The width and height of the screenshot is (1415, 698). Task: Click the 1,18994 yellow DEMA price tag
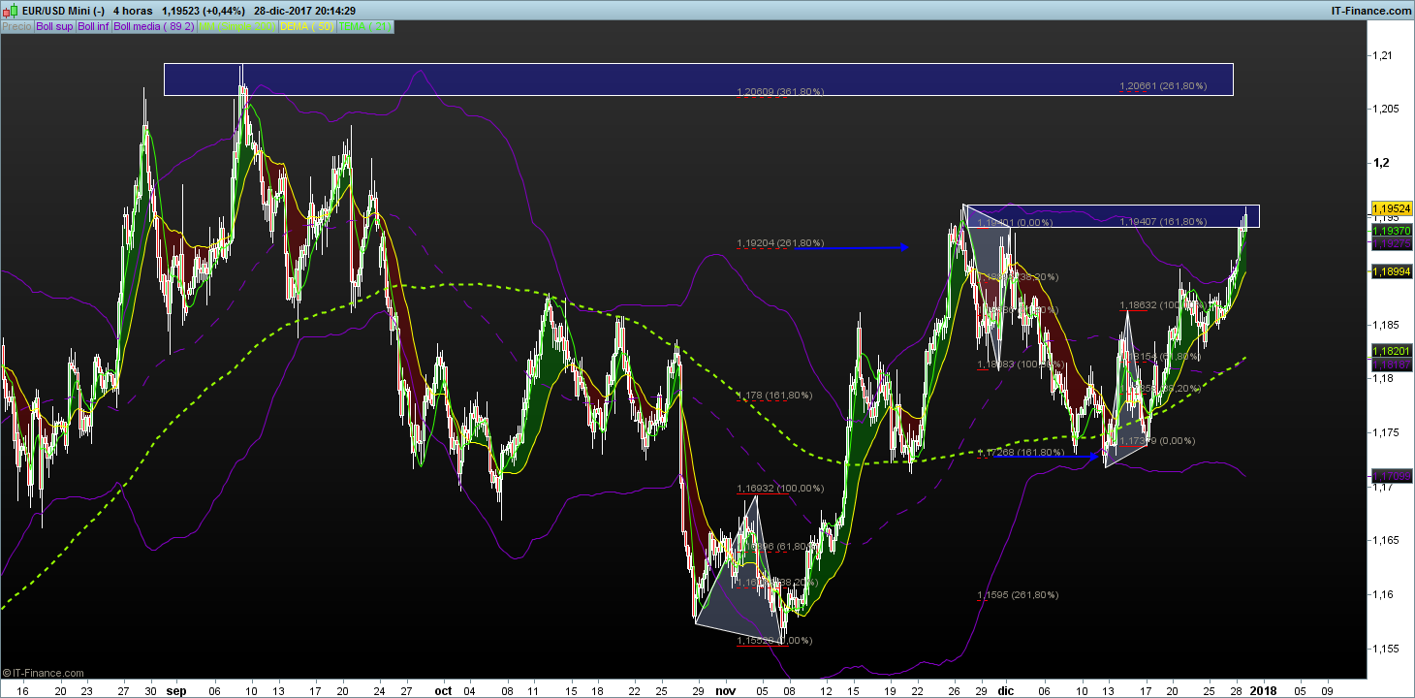tap(1390, 272)
